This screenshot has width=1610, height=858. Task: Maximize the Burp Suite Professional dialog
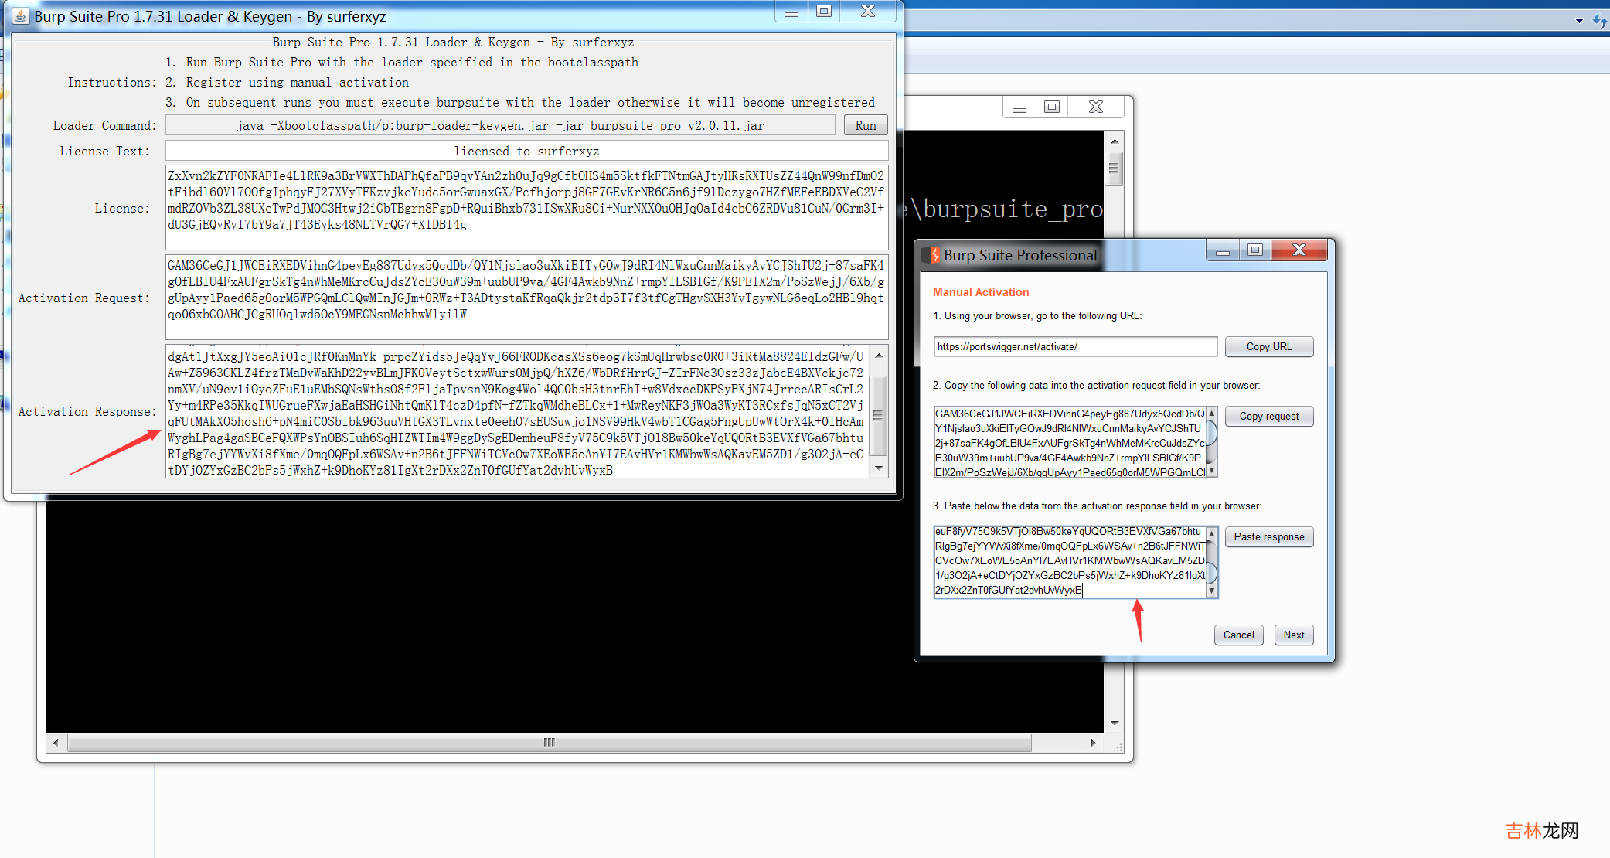[x=1255, y=250]
